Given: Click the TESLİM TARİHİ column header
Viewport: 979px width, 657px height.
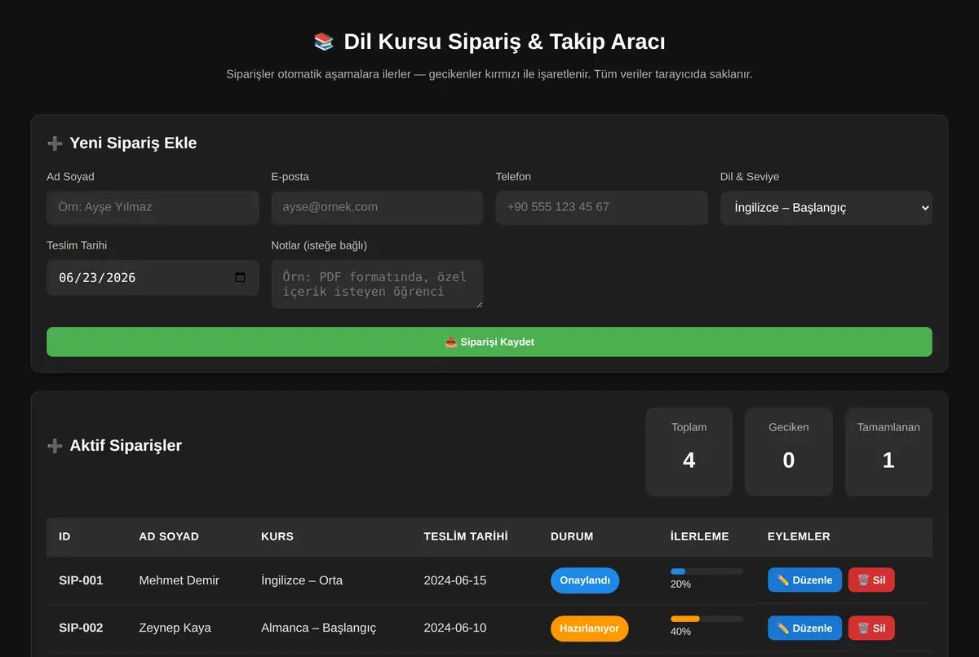Looking at the screenshot, I should [x=466, y=536].
